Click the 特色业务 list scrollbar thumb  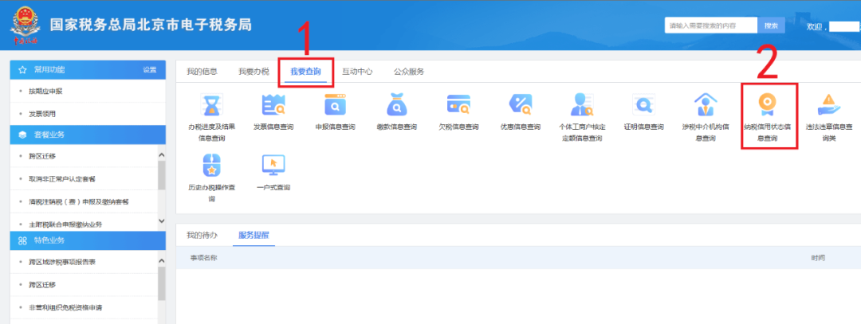pos(161,283)
